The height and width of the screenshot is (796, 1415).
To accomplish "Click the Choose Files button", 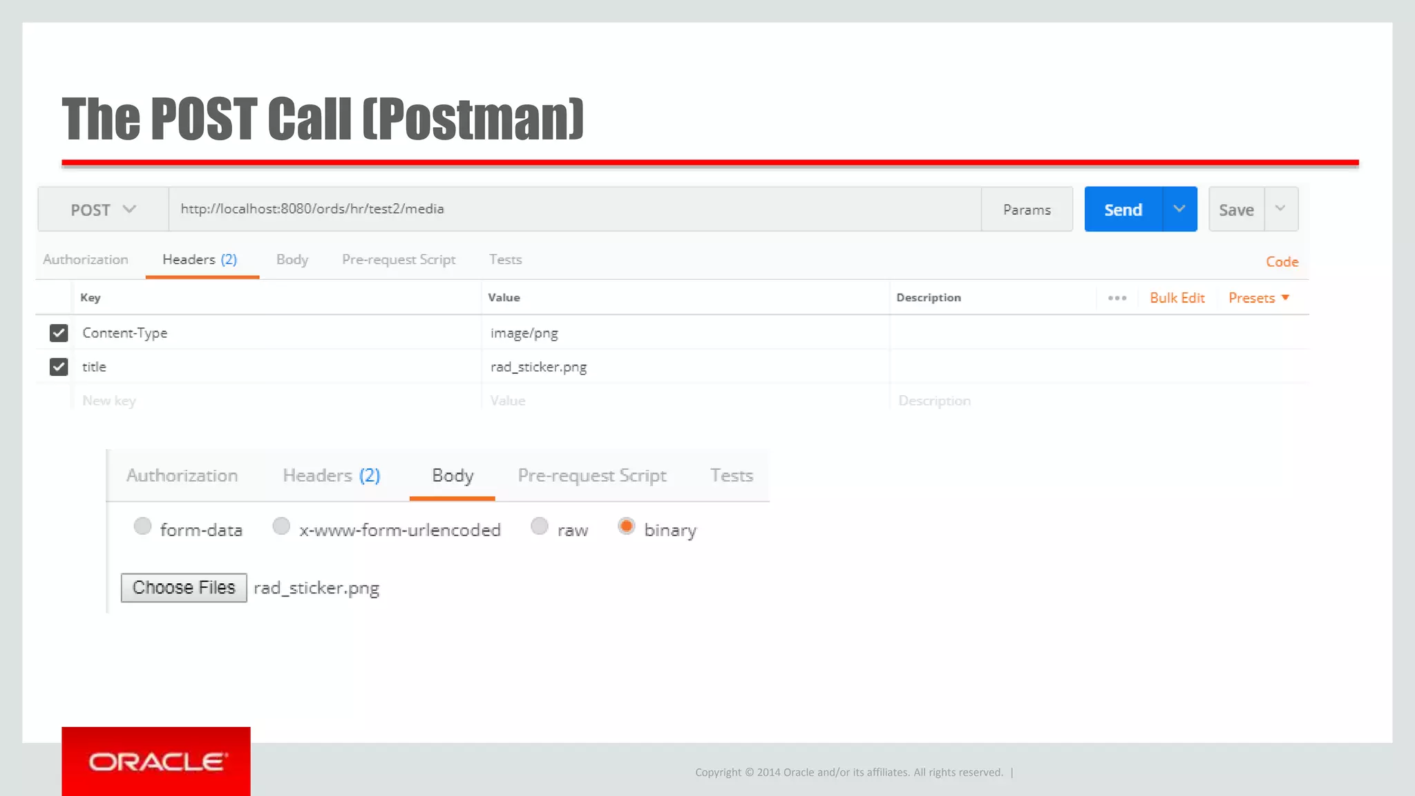I will tap(184, 588).
